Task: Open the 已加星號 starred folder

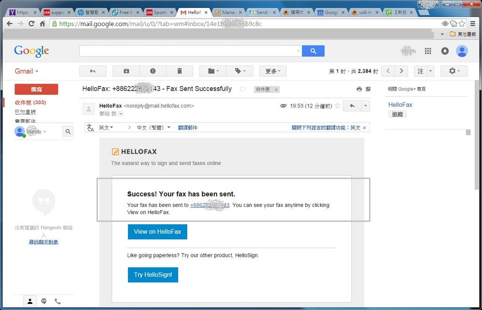Action: pos(25,112)
